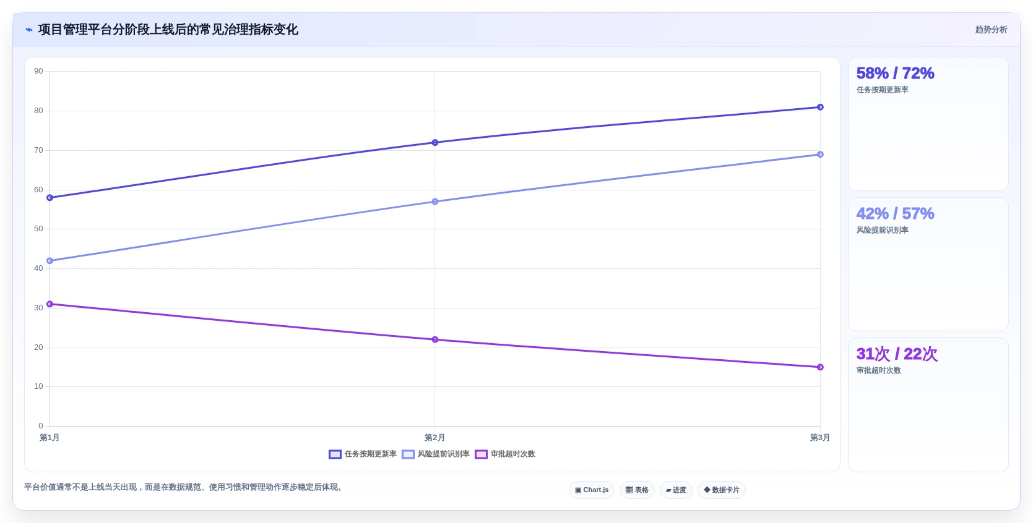Click the 审批超时次数 card caption

point(879,371)
